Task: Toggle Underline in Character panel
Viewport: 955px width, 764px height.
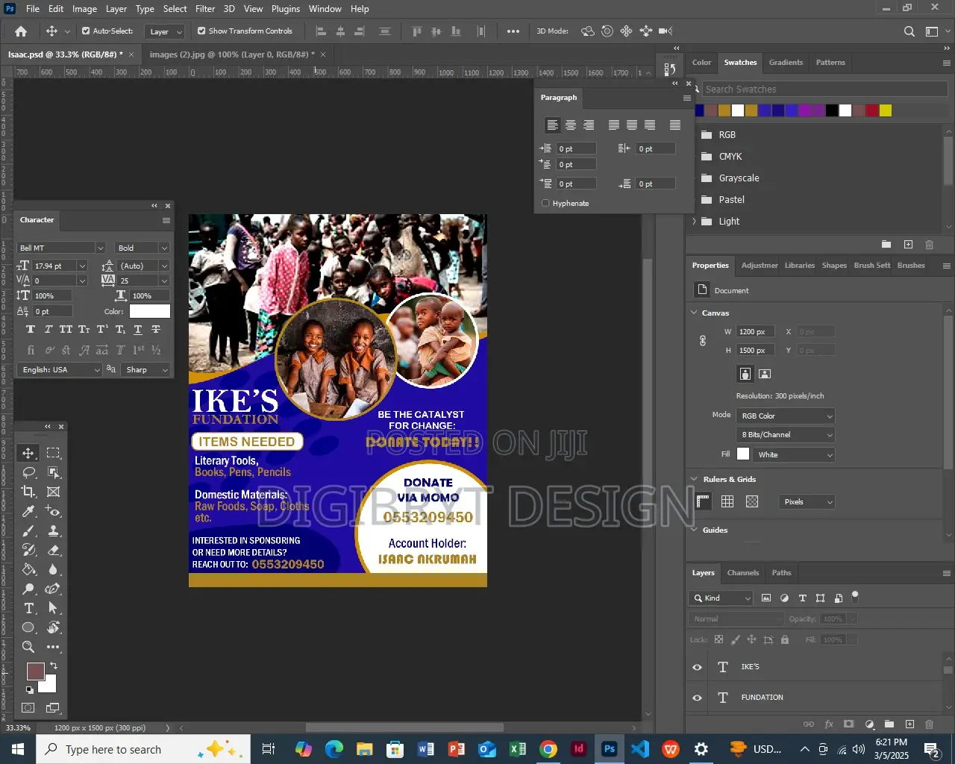Action: (x=138, y=329)
